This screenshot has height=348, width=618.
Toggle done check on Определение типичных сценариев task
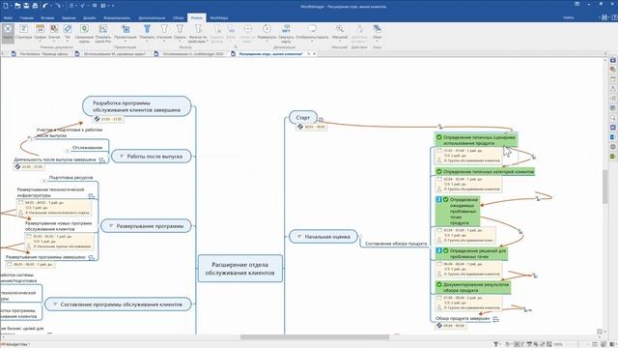pyautogui.click(x=439, y=137)
